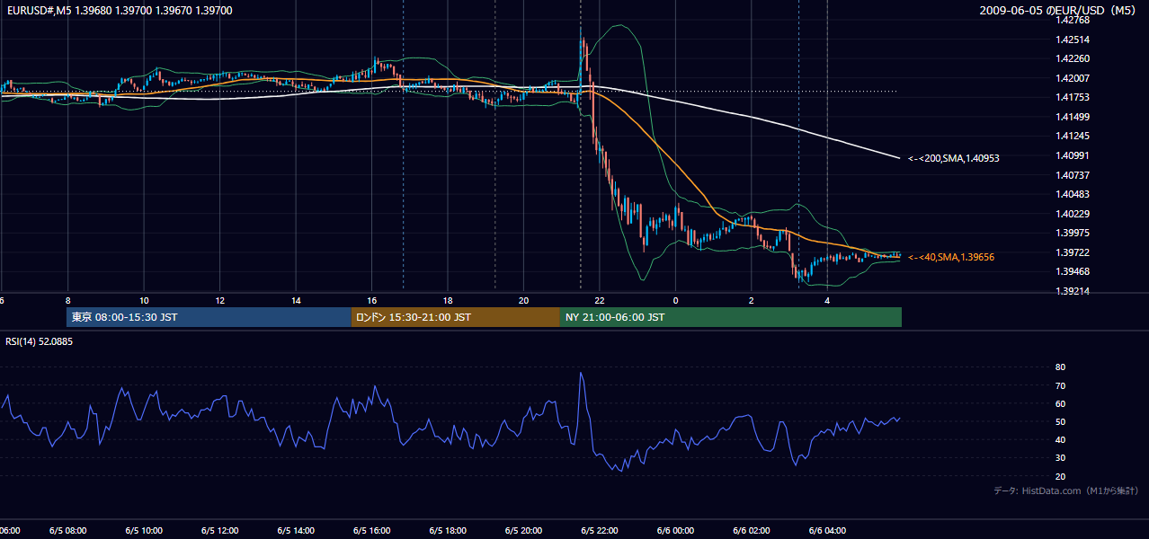
Task: Click the 6/6 04:00 bottom time label
Action: (x=827, y=531)
